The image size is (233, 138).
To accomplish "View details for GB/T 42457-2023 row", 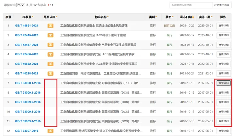I will [x=224, y=45].
